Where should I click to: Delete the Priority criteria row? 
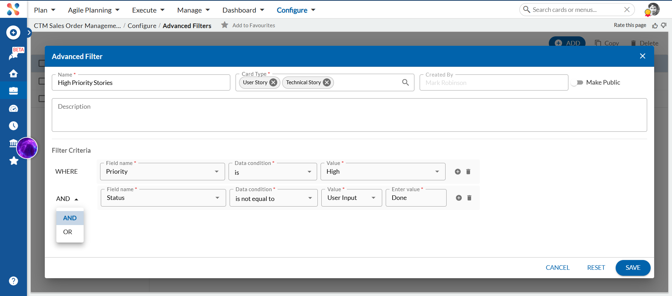[468, 172]
